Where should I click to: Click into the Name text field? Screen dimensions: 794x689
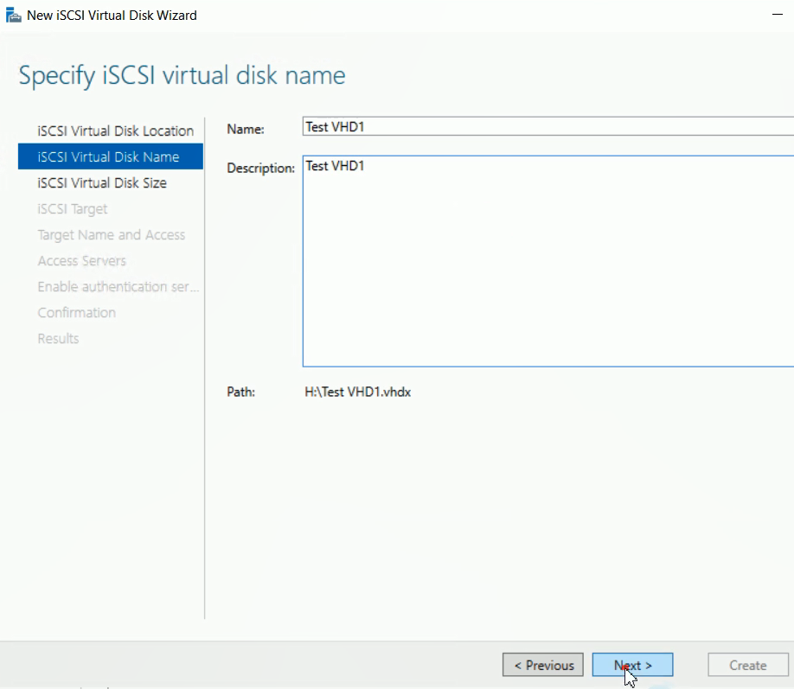(547, 127)
